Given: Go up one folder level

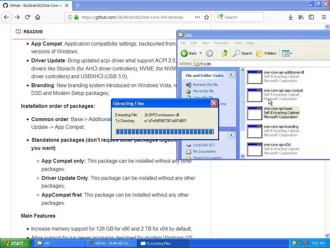Looking at the screenshot, I should point(225,53).
